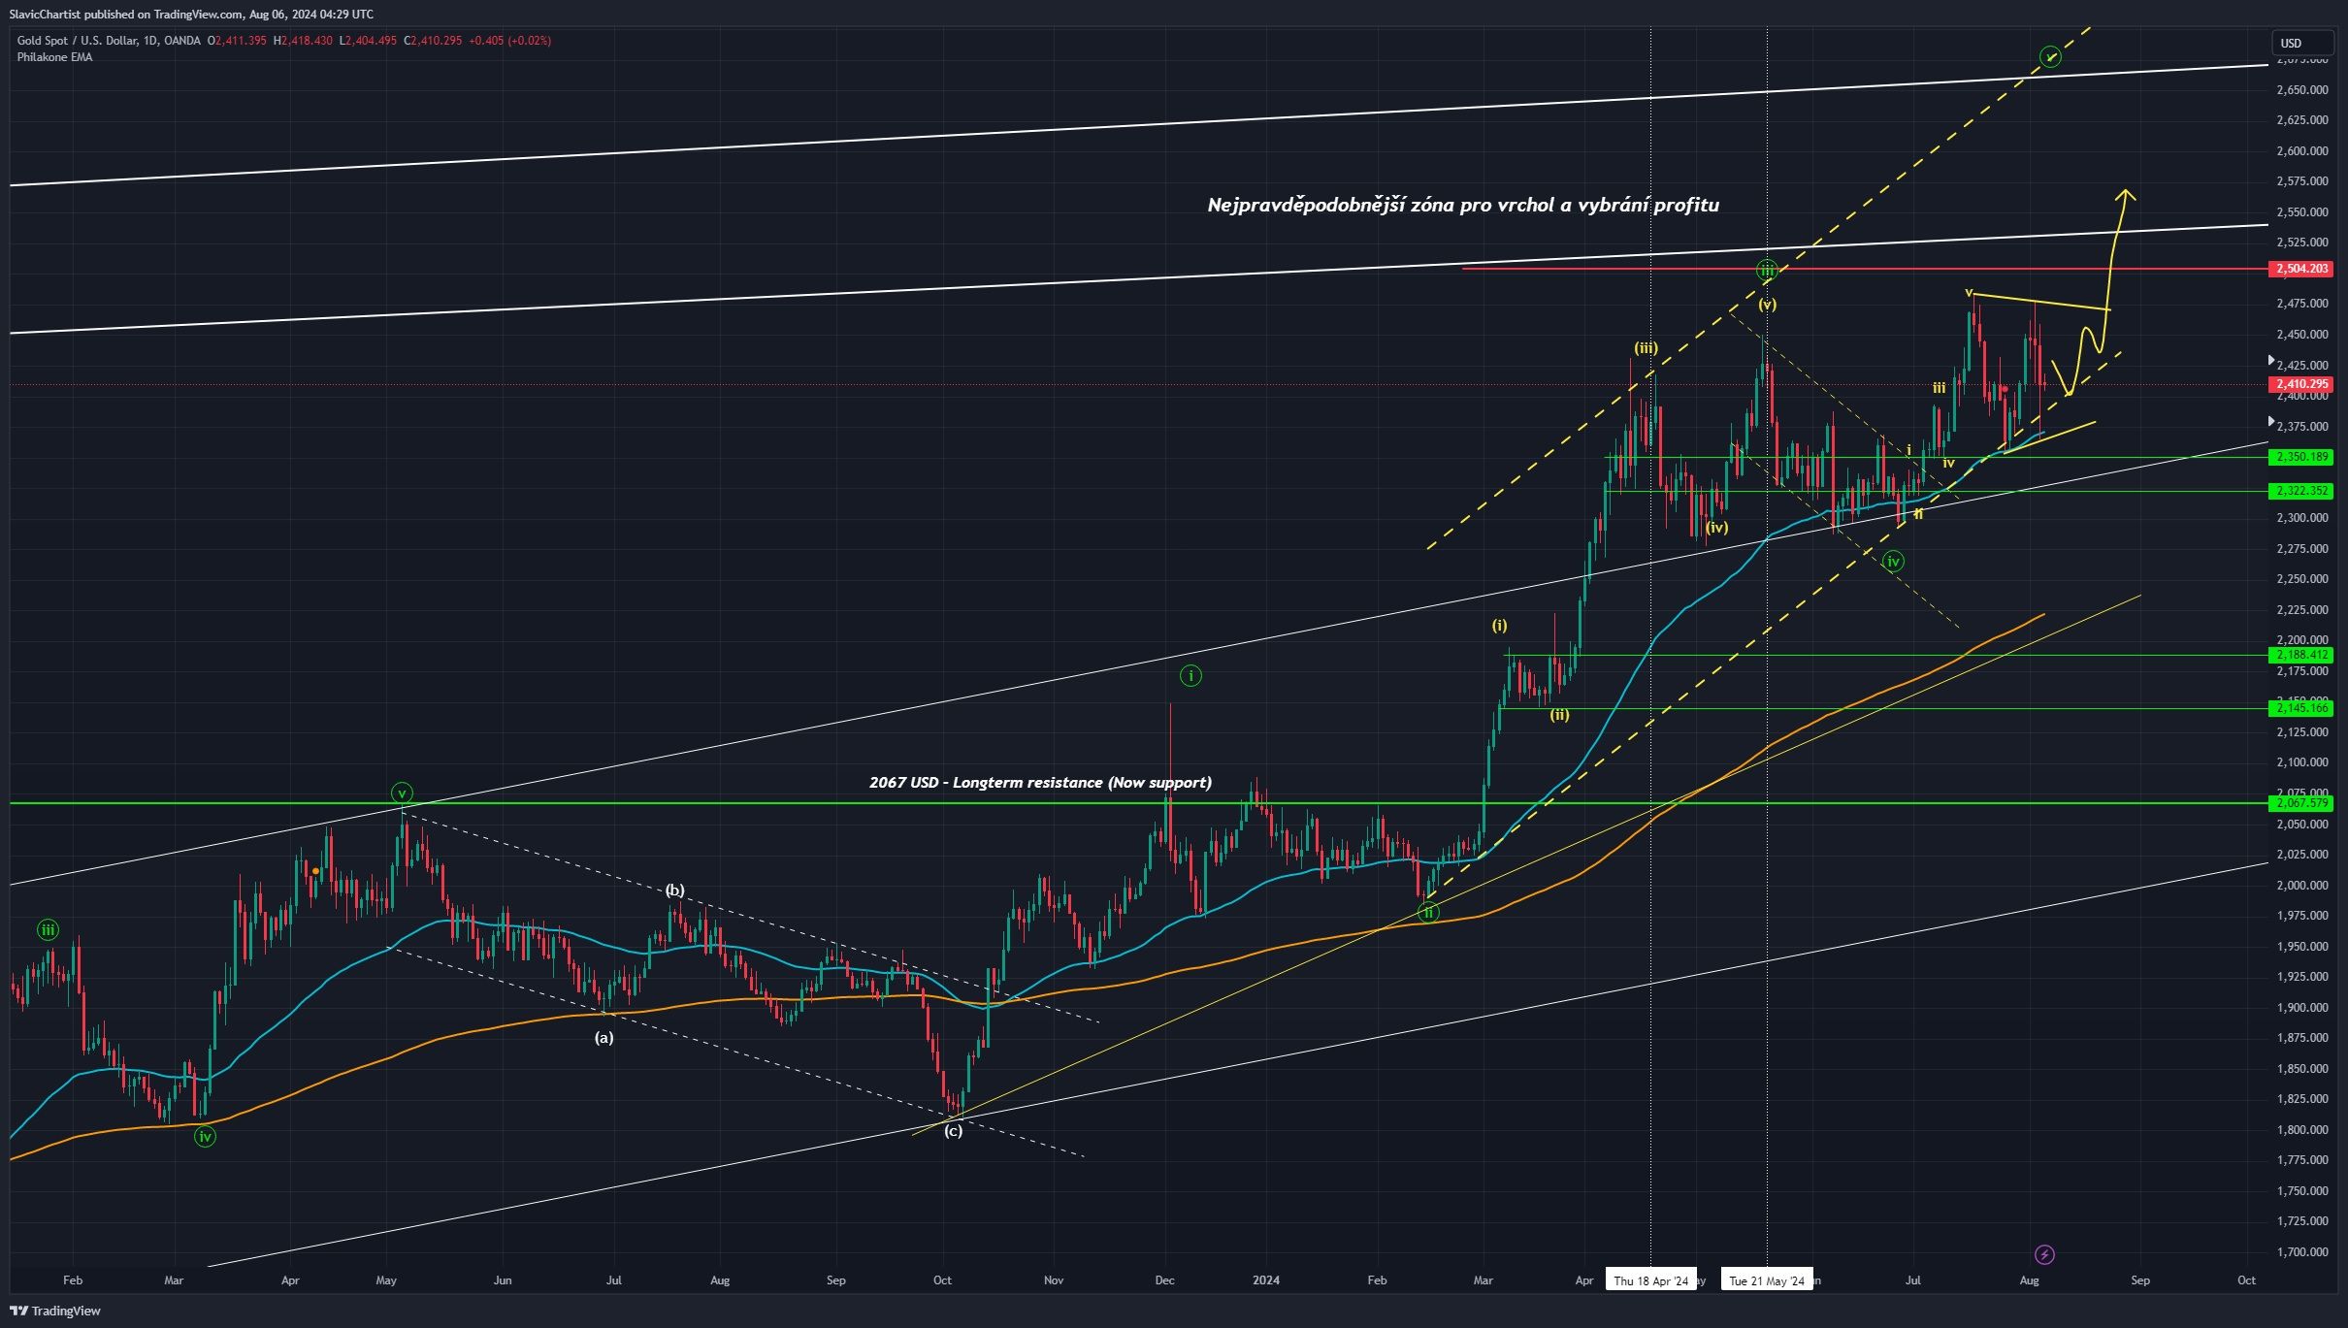Click the Tue 21 May '24 date marker
The height and width of the screenshot is (1328, 2348).
[1768, 1279]
